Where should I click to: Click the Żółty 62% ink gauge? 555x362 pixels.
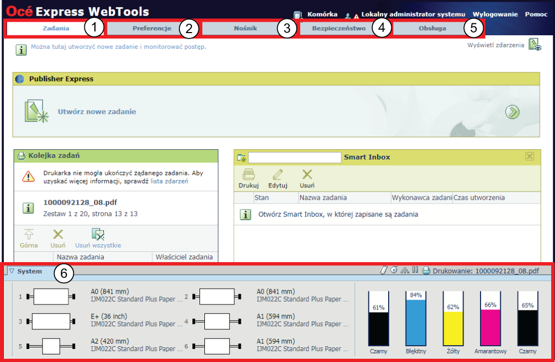coord(453,319)
